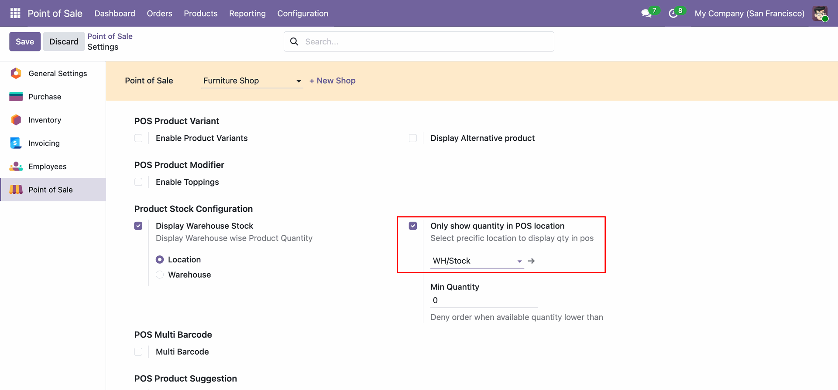838x390 pixels.
Task: Tick the Multi Barcode checkbox
Action: coord(138,352)
